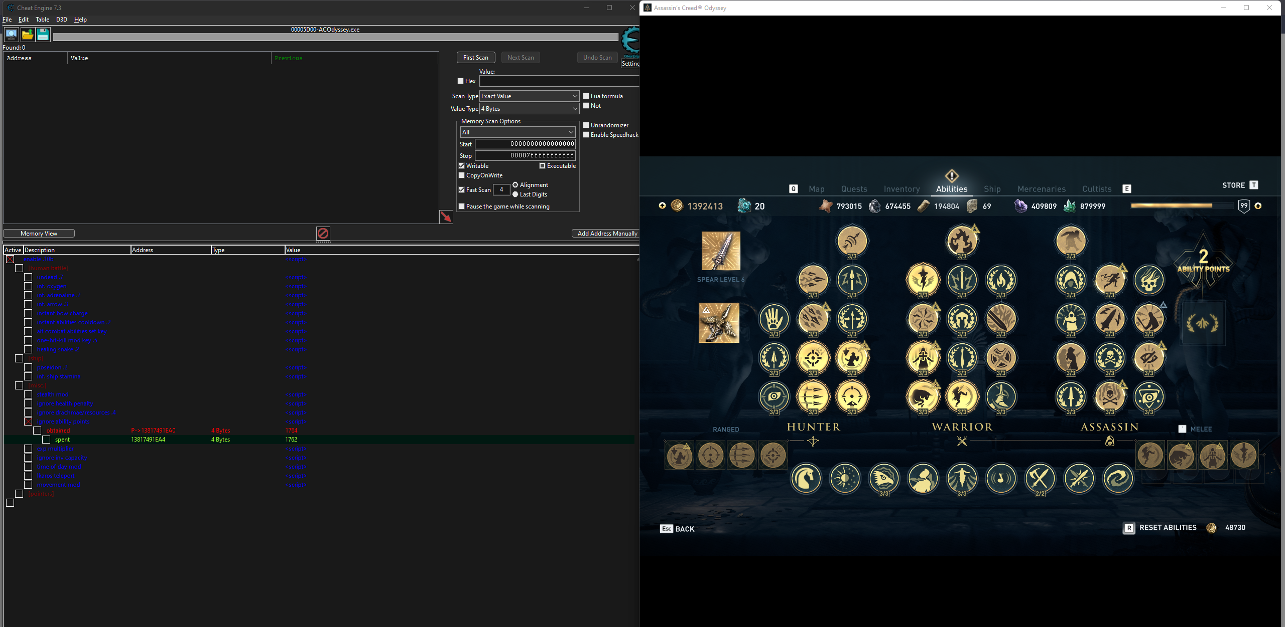Click the crossed-out eye Assassin ability icon
This screenshot has height=627, width=1285.
pos(1148,358)
